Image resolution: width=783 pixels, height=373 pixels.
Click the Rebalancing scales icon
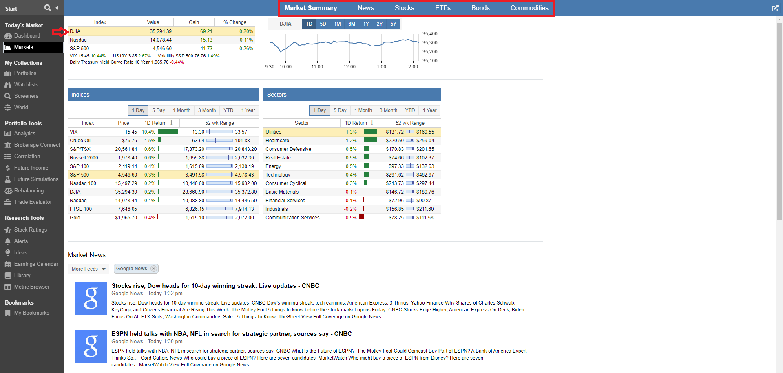(8, 191)
